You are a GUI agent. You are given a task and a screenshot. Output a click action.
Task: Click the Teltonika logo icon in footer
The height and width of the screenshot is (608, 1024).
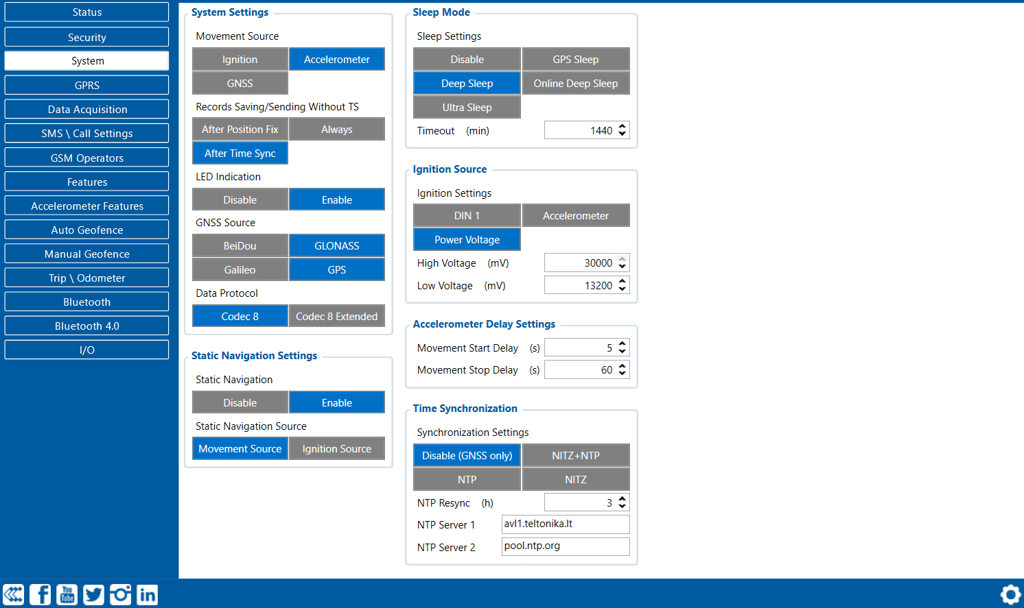(x=13, y=594)
